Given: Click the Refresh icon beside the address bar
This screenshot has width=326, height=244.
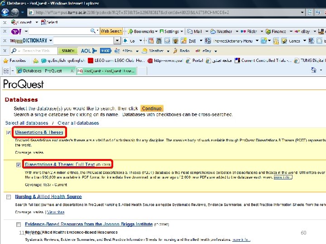Looking at the screenshot, I should [318, 13].
